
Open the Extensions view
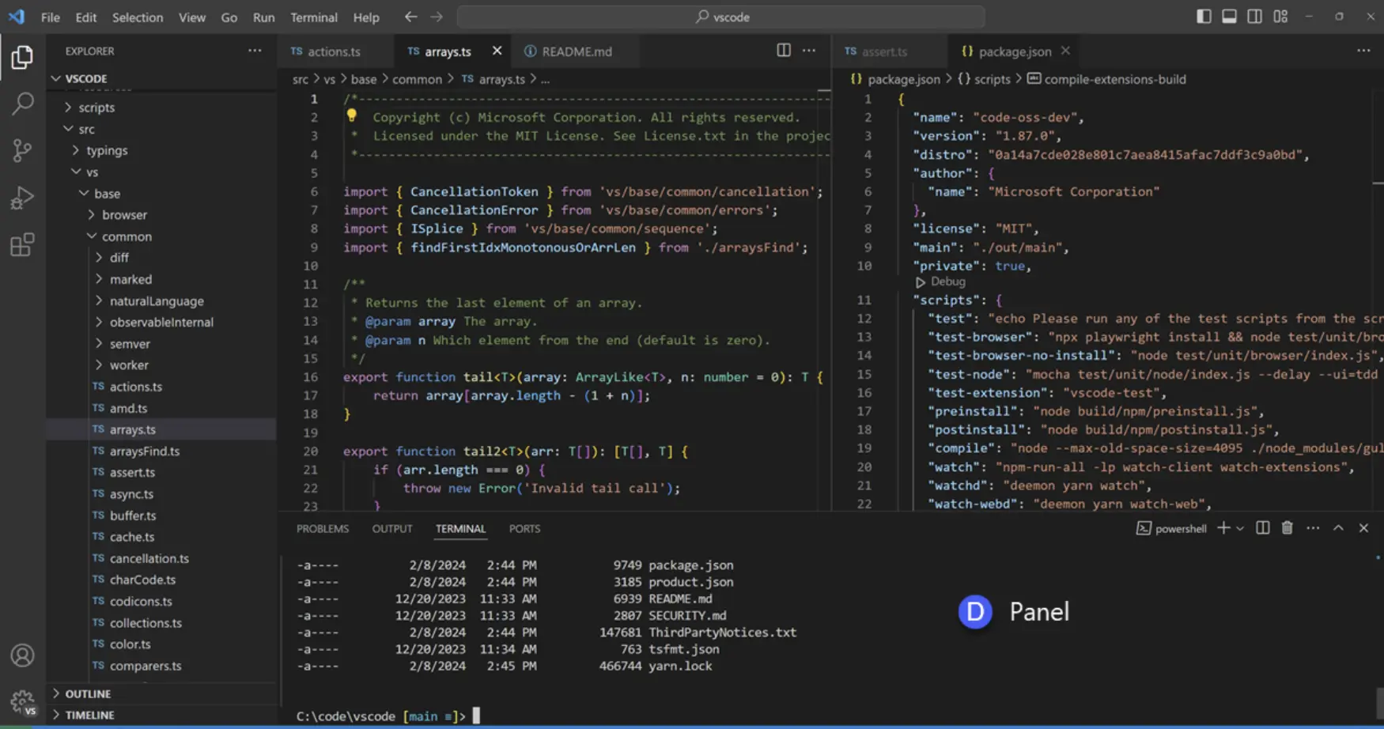point(23,244)
